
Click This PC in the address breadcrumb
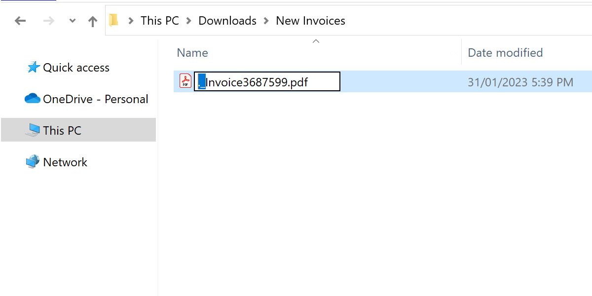coord(159,21)
